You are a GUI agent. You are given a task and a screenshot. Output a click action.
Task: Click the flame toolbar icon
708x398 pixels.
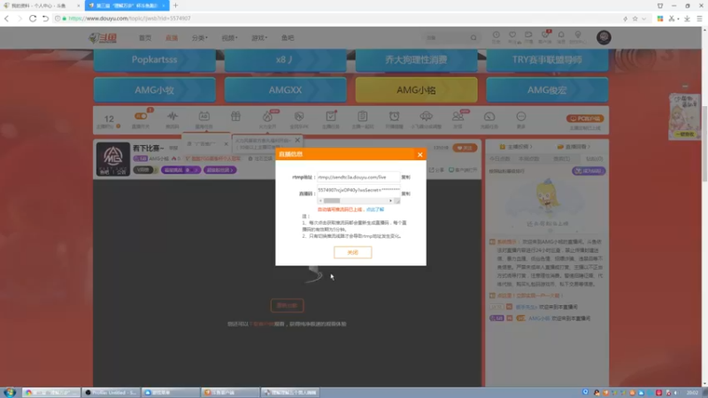(267, 117)
